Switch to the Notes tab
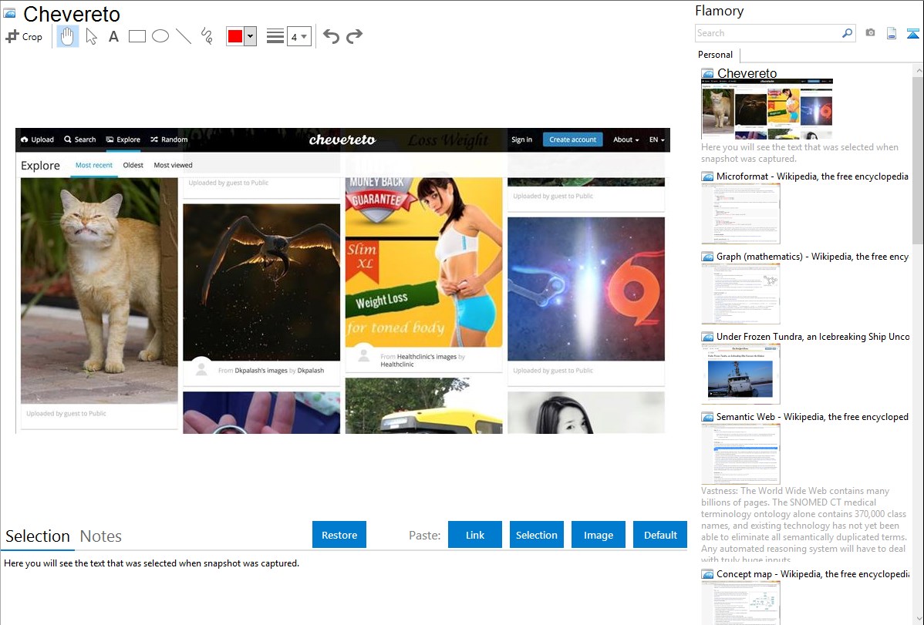Image resolution: width=924 pixels, height=625 pixels. pyautogui.click(x=101, y=536)
